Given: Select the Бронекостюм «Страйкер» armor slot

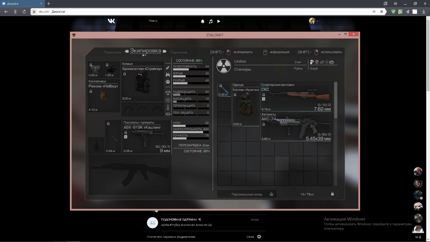Looking at the screenshot, I should point(142,81).
